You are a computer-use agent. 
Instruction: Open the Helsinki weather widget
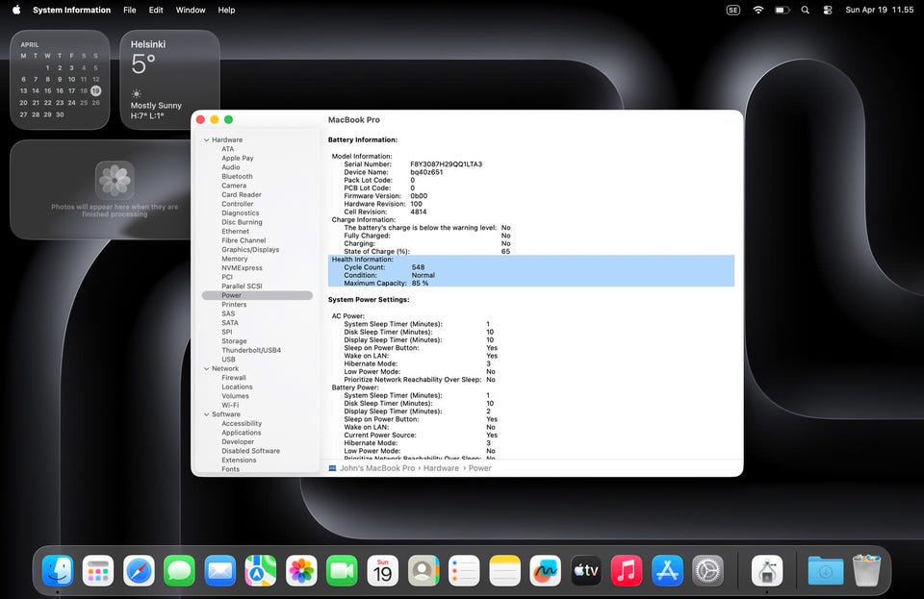[x=169, y=80]
